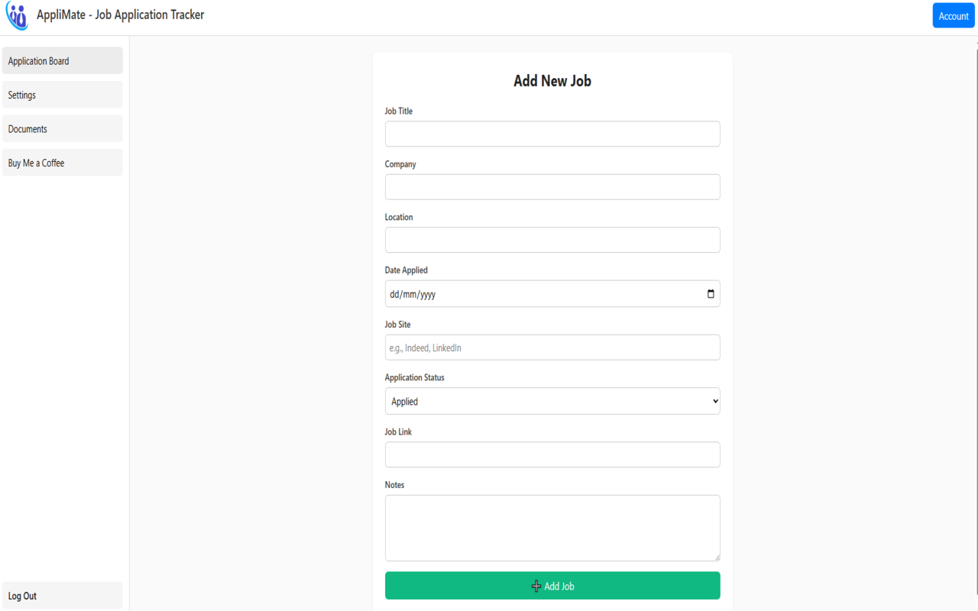Click Log Out at the sidebar bottom

pyautogui.click(x=61, y=595)
